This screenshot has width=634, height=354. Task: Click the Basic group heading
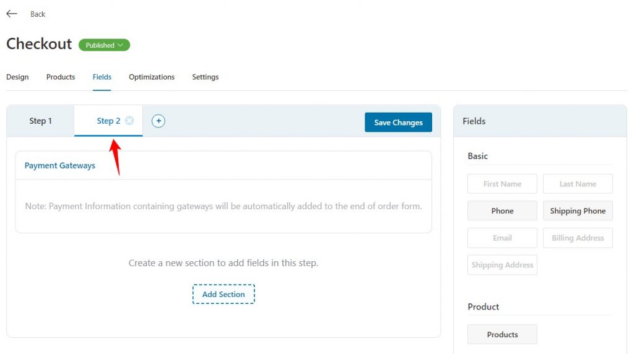point(477,156)
